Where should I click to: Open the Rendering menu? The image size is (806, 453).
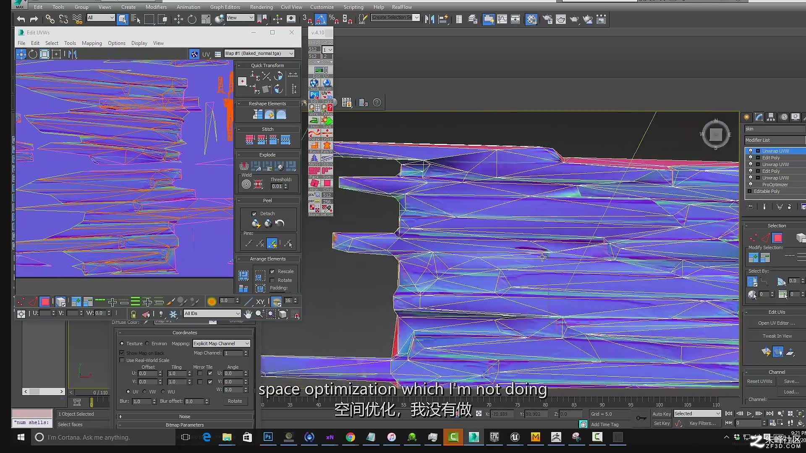click(x=261, y=7)
